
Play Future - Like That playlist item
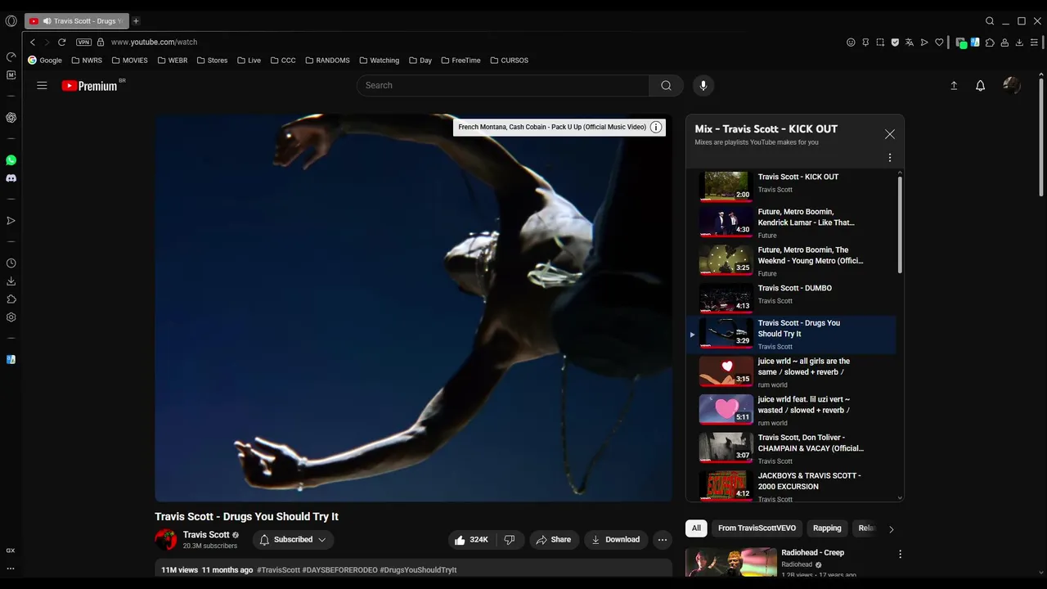coord(790,223)
